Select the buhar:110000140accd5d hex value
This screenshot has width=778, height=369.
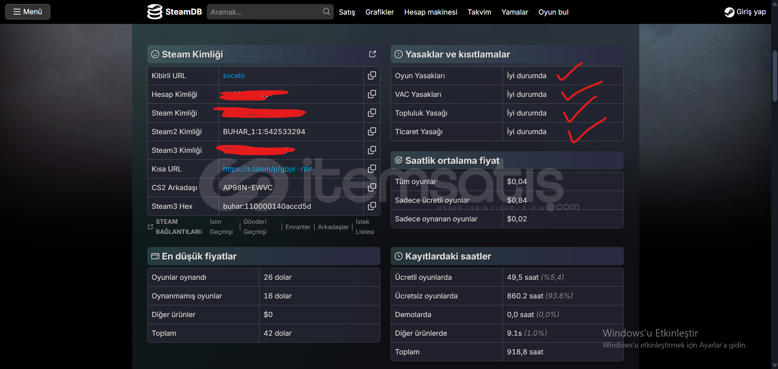[x=267, y=206]
